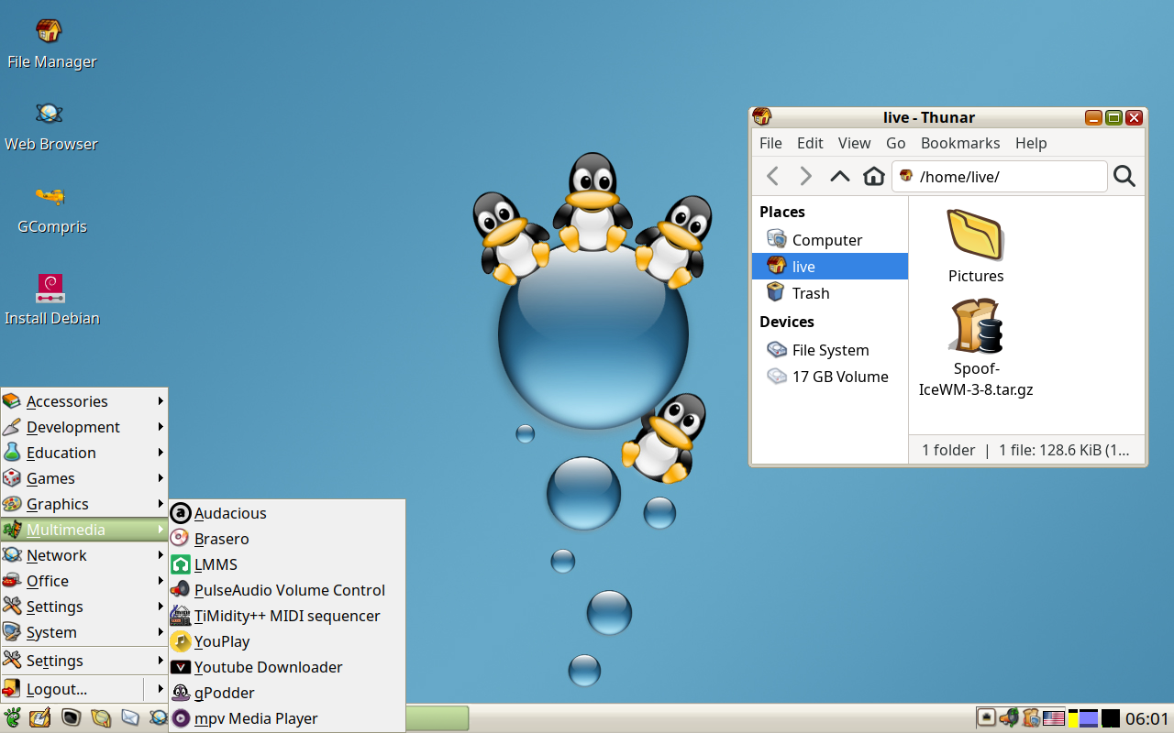1174x733 pixels.
Task: Click Settings entry directly above Logout...
Action: (83, 661)
